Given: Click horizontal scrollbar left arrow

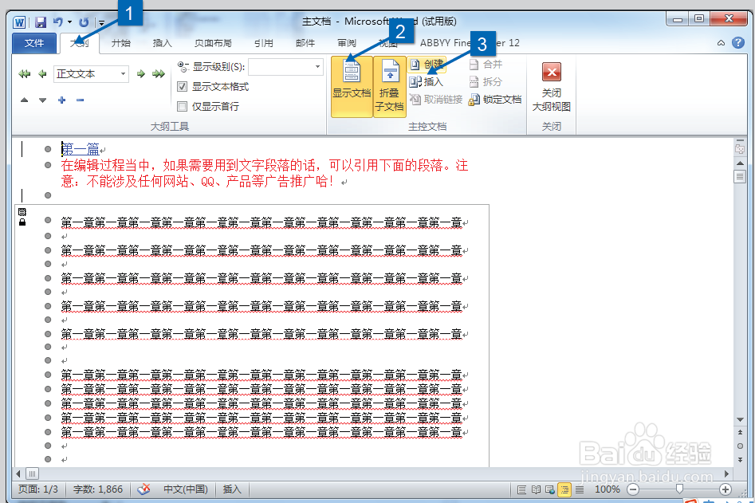Looking at the screenshot, I should pos(18,474).
